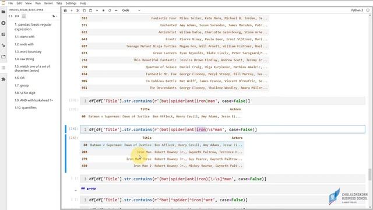The height and width of the screenshot is (210, 373).
Task: Click the 'Iron Man 2' title cell
Action: tap(142, 166)
